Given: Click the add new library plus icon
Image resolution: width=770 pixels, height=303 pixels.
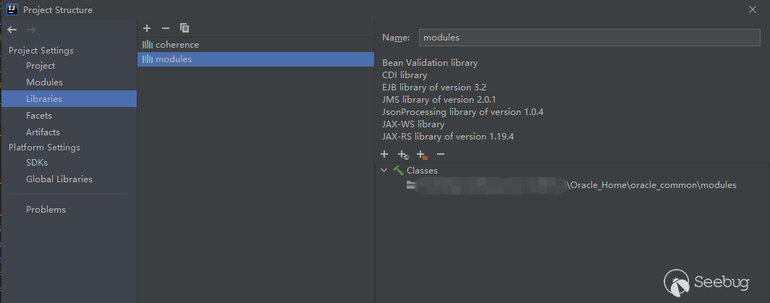Looking at the screenshot, I should coord(147,28).
